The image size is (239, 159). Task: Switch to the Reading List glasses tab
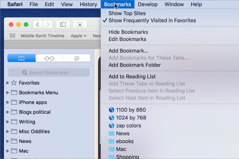[49, 58]
